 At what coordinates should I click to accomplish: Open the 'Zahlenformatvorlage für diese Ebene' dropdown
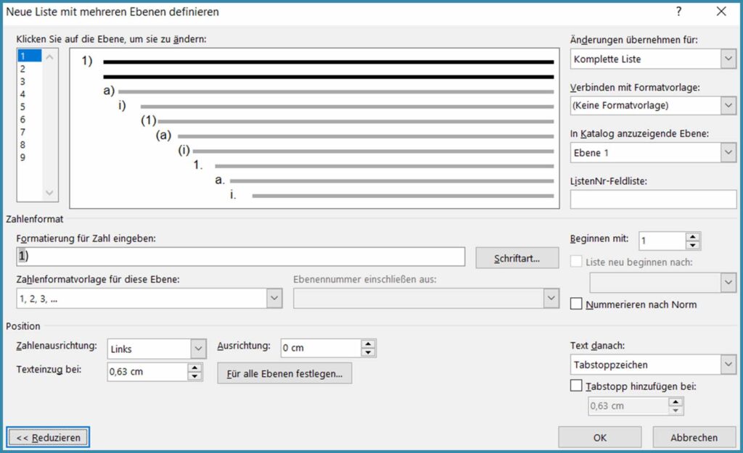coord(274,298)
